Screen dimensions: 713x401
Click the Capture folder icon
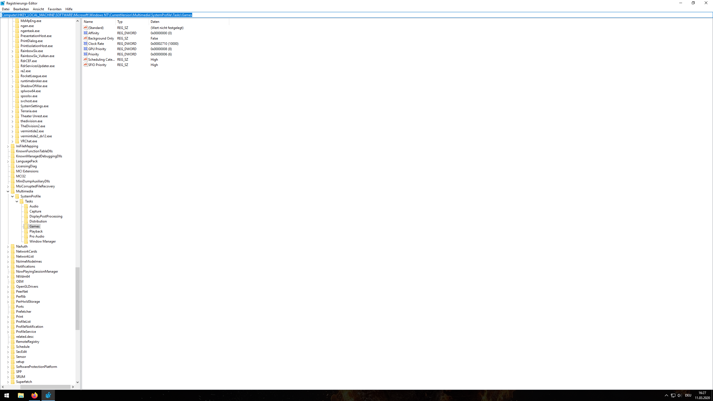26,211
